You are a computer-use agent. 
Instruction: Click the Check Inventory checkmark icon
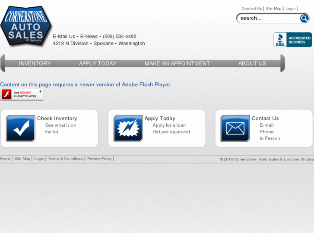click(x=21, y=128)
